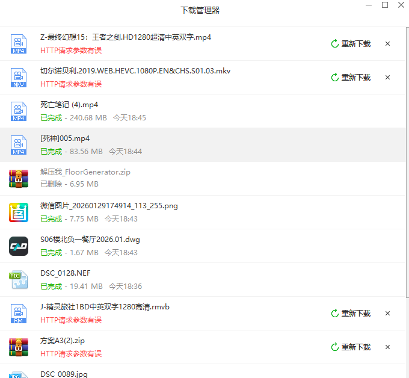Select file name 解压我_FloorGenerator.zip

coord(85,172)
